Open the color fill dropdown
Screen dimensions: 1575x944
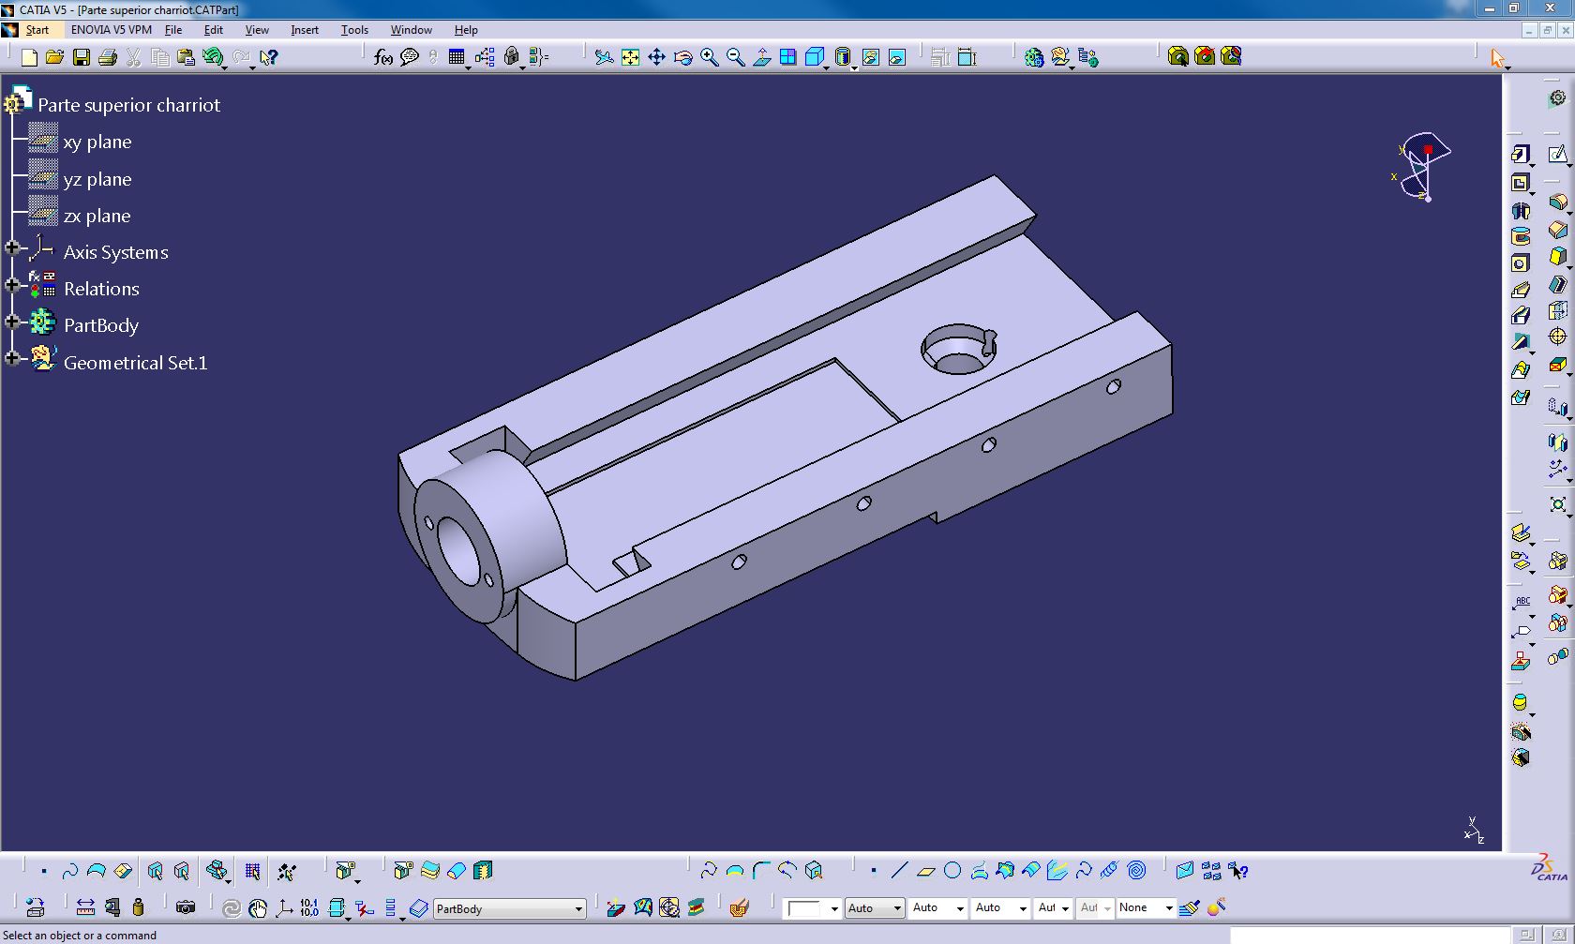(834, 908)
